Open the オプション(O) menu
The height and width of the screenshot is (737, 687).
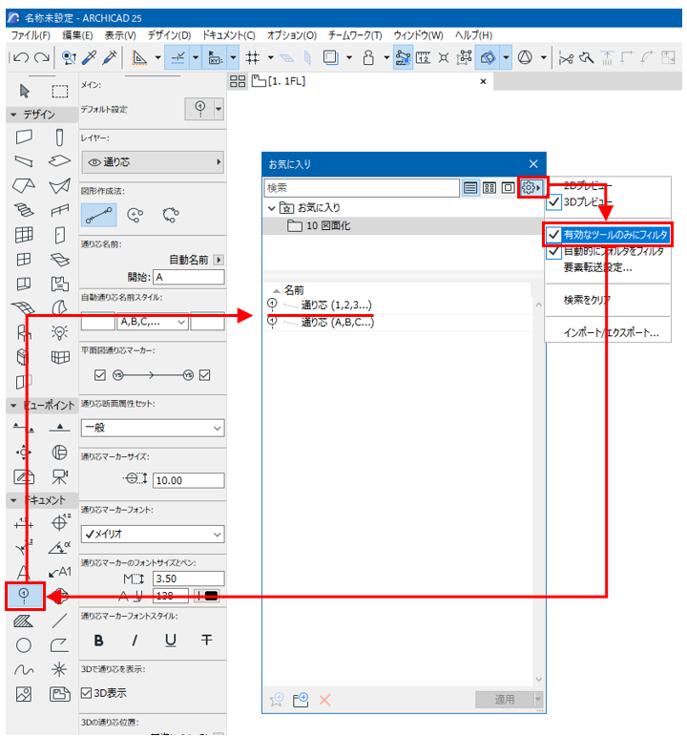[292, 35]
